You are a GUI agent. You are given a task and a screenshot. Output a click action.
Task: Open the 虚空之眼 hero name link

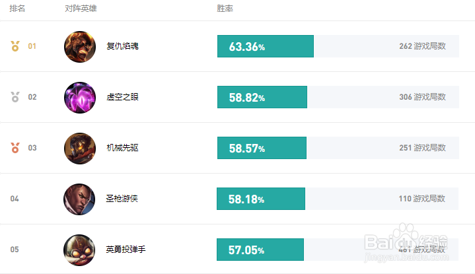[122, 97]
